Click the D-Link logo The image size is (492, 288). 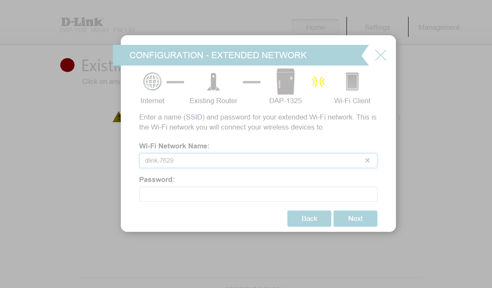[x=82, y=22]
